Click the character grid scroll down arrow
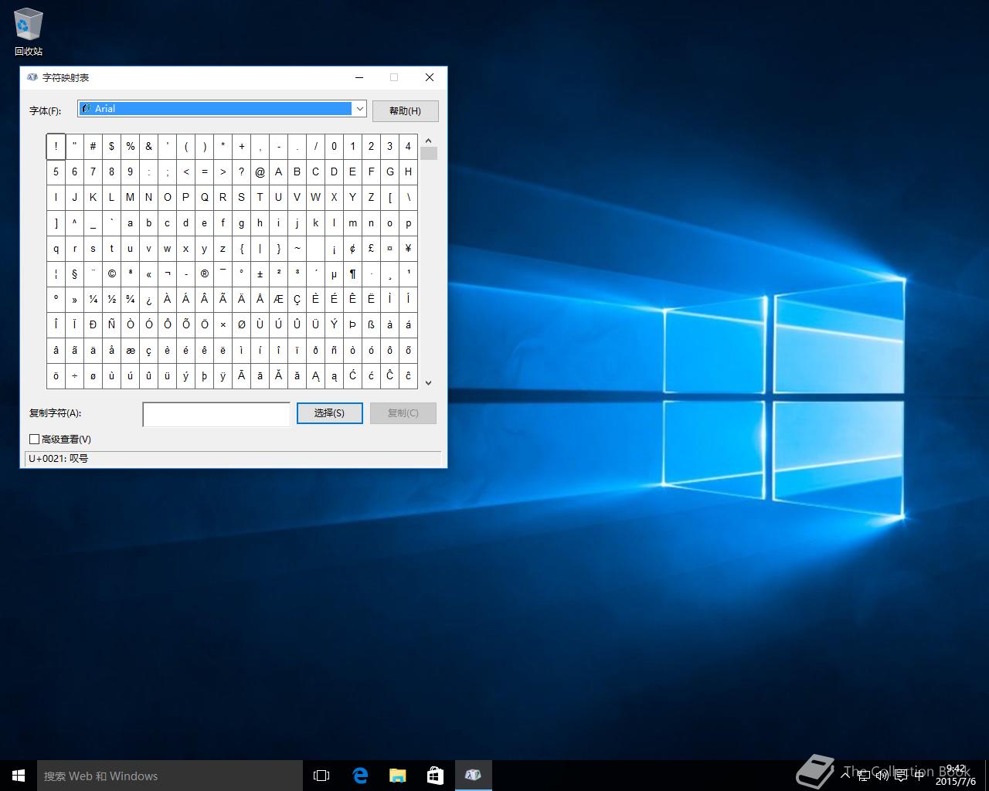This screenshot has width=989, height=791. pyautogui.click(x=429, y=382)
